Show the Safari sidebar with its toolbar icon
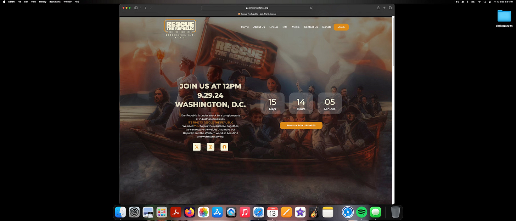Screen dimensions: 516x221 pos(136,8)
